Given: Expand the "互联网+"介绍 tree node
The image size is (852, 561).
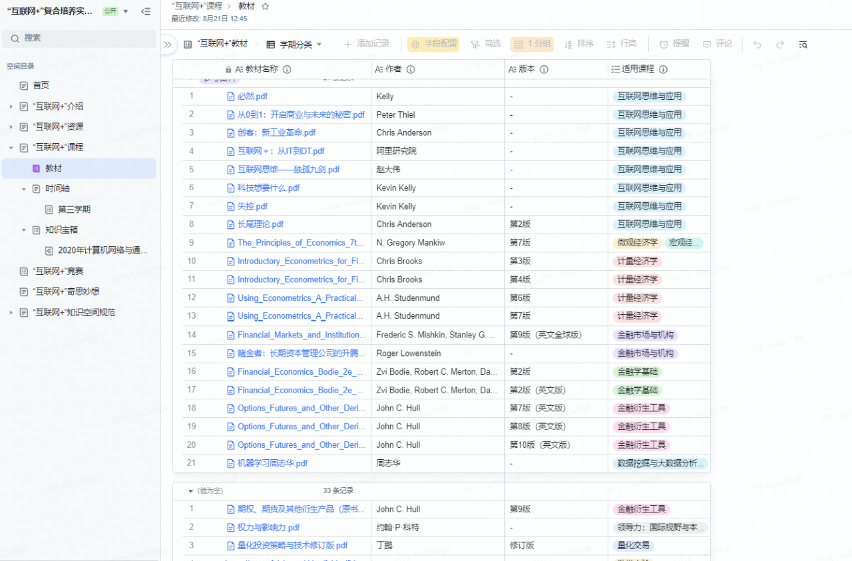Looking at the screenshot, I should coord(11,106).
